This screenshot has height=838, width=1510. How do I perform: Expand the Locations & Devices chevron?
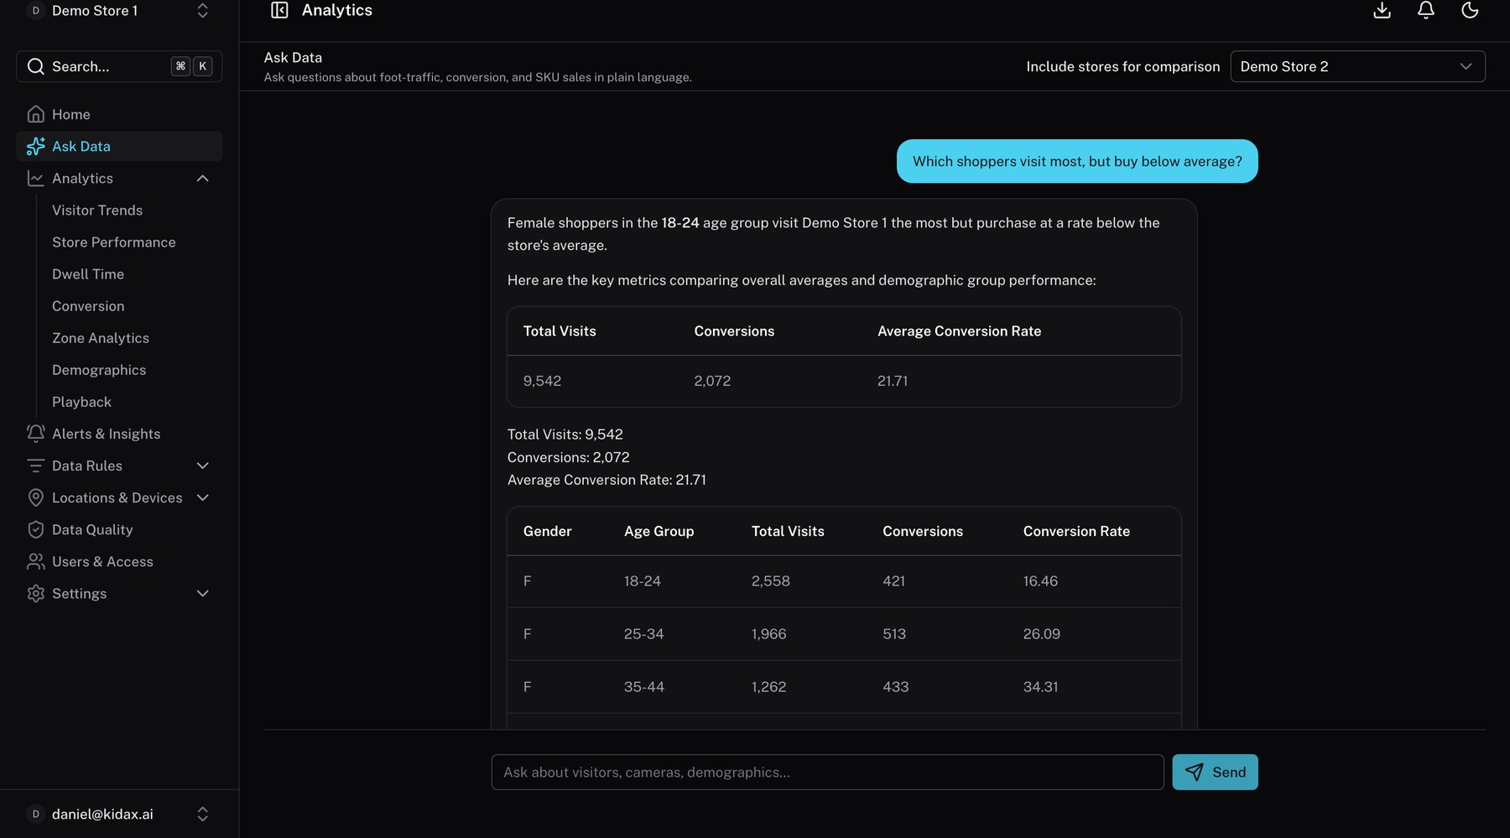coord(202,497)
